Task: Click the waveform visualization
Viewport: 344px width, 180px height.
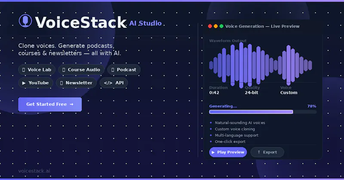Action: coord(261,65)
